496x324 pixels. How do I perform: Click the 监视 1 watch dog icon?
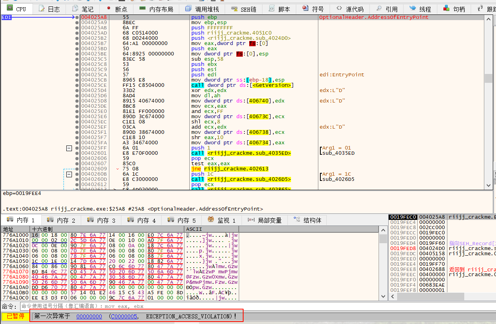pyautogui.click(x=211, y=220)
